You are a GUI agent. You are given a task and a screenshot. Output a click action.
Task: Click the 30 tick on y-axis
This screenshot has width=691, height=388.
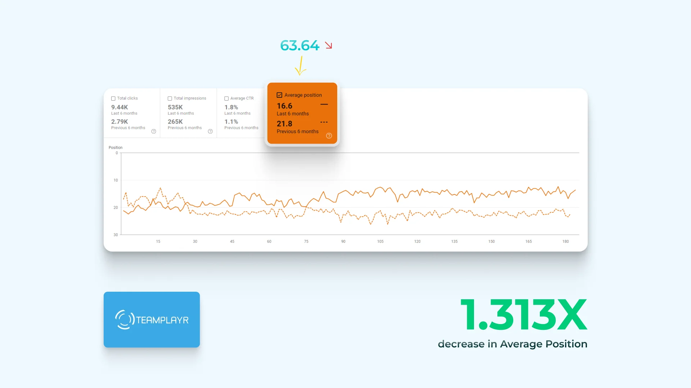116,235
